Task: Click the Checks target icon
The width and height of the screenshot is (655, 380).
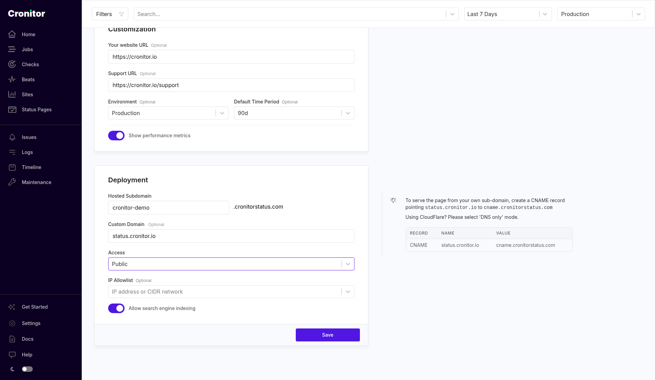Action: point(12,65)
